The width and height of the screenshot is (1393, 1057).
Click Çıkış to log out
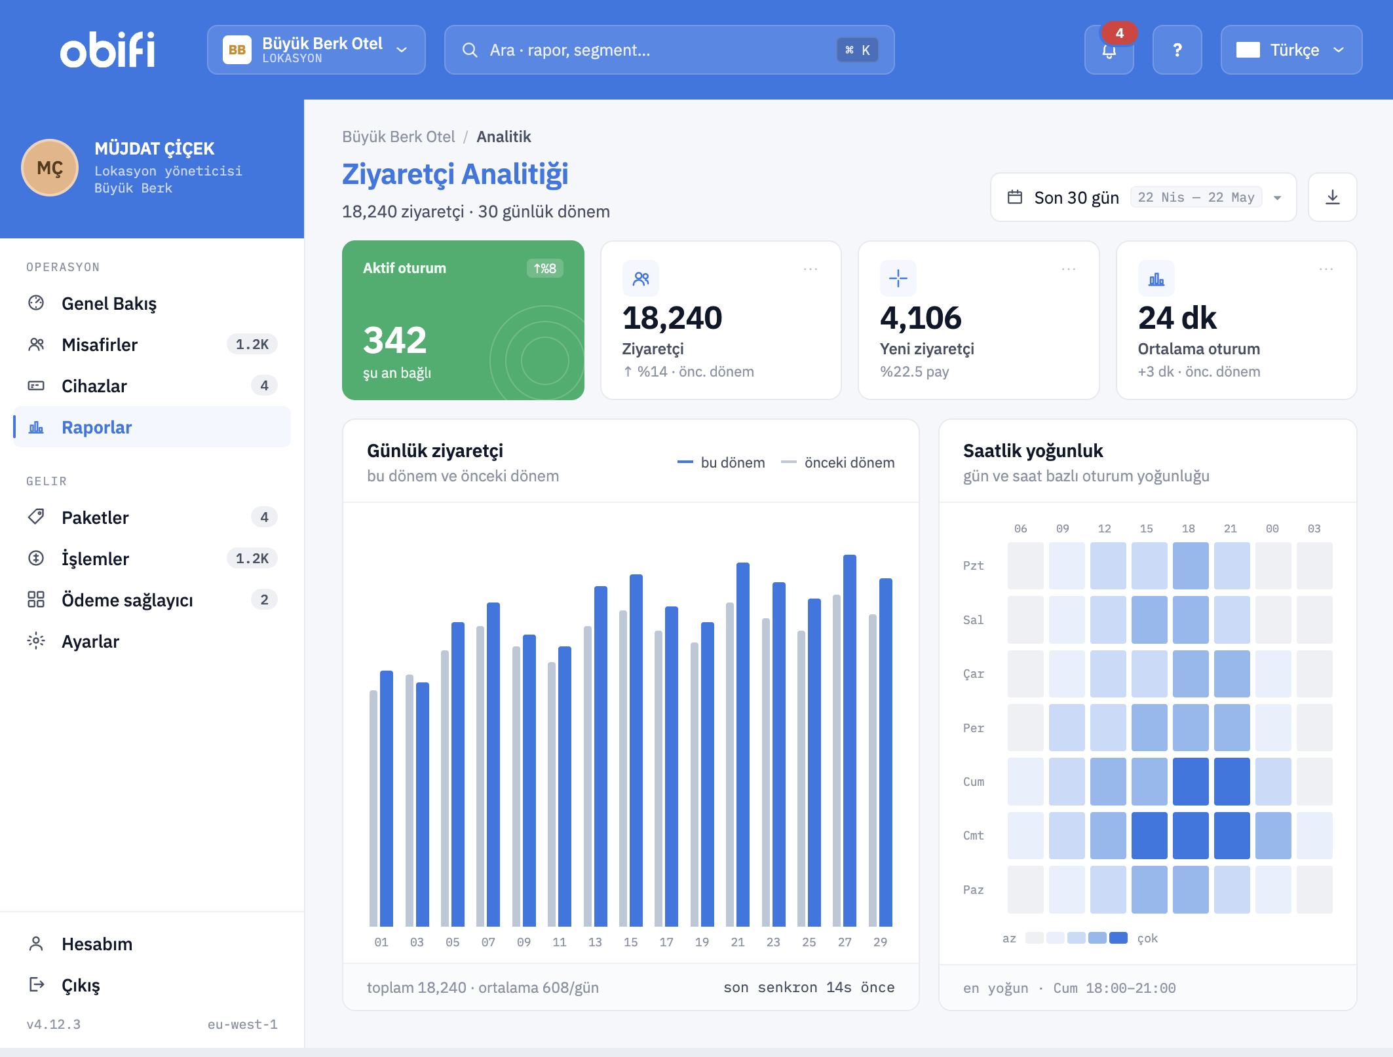pyautogui.click(x=152, y=985)
